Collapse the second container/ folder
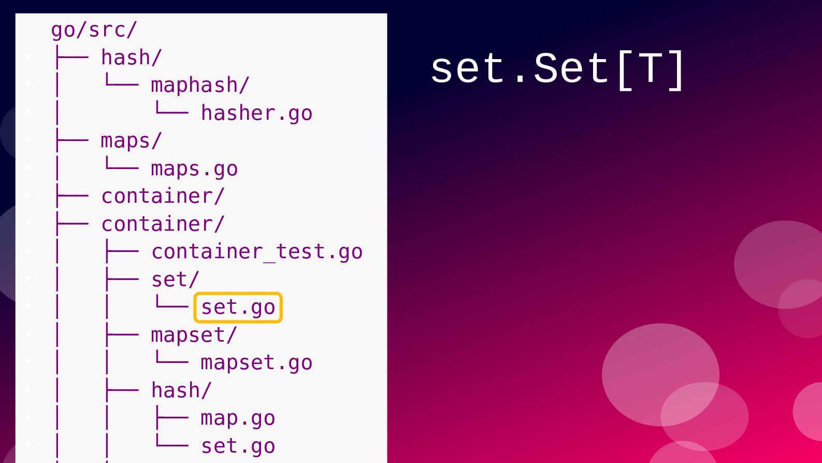This screenshot has height=463, width=822. pyautogui.click(x=163, y=224)
